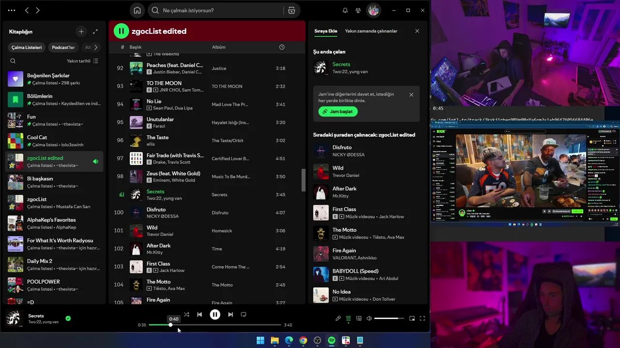620x348 pixels.
Task: Open the Windows Start menu
Action: (x=260, y=340)
